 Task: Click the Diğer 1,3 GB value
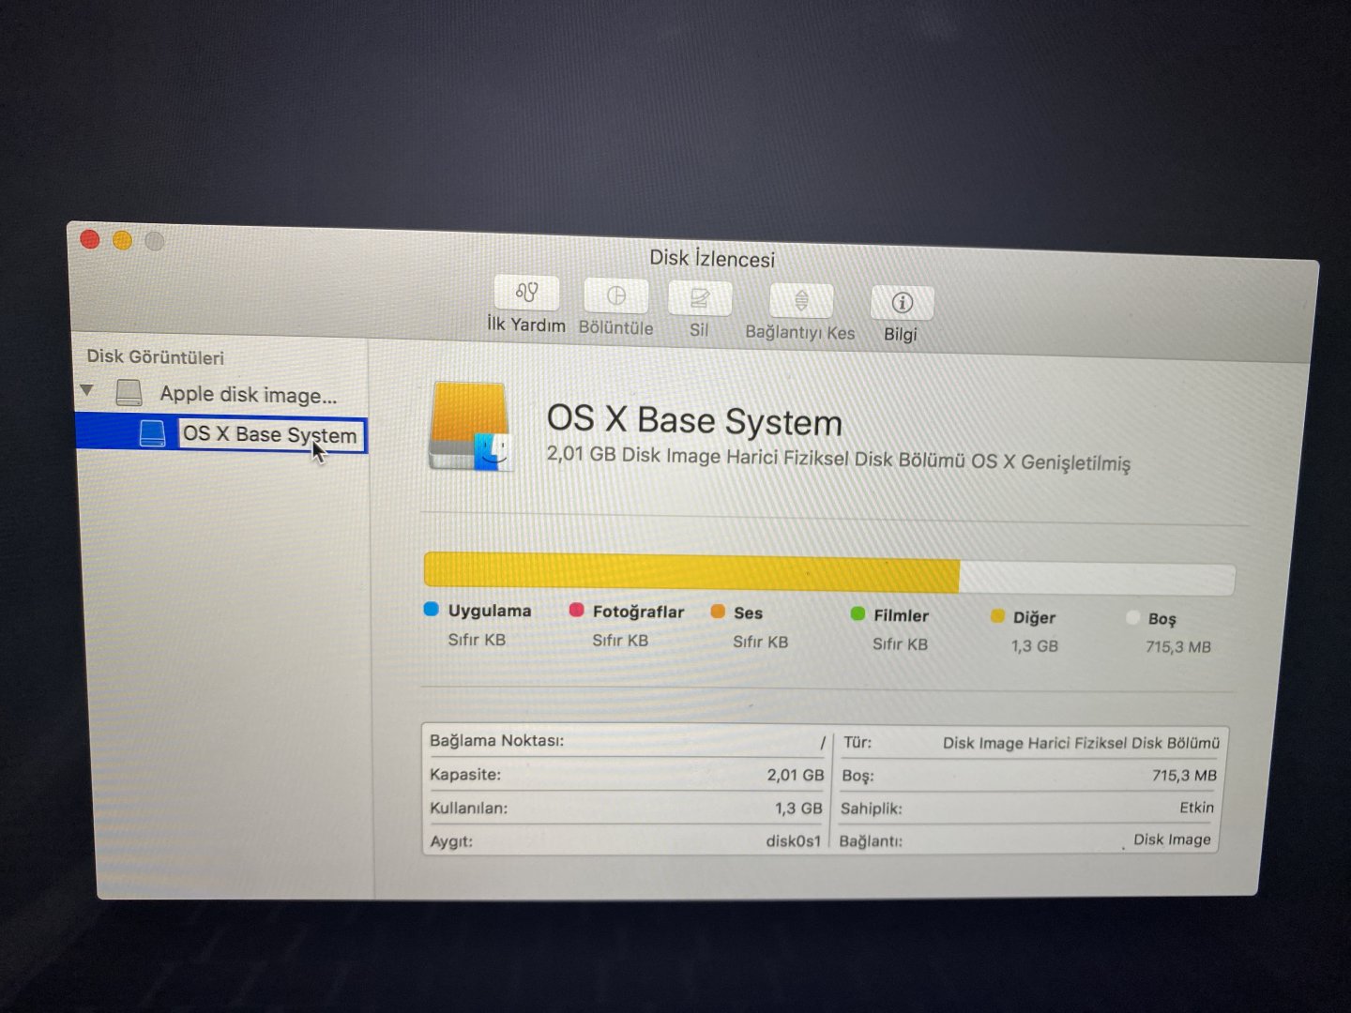click(1035, 646)
